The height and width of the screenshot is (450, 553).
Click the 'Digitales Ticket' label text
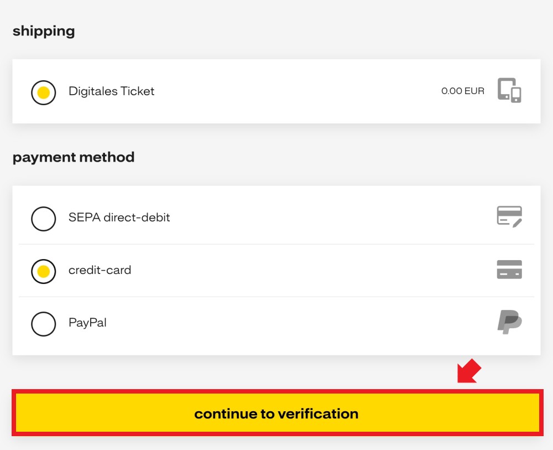point(112,91)
